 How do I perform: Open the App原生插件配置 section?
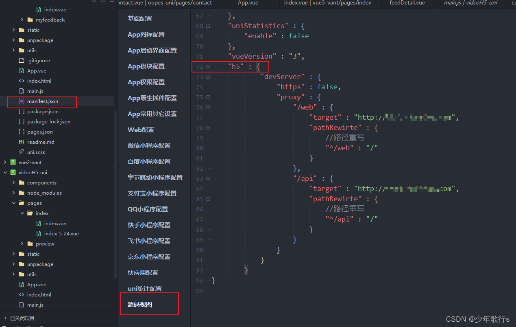point(152,98)
